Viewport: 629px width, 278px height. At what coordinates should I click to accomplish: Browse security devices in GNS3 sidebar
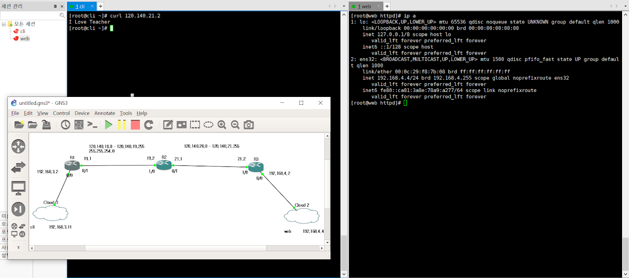tap(18, 209)
